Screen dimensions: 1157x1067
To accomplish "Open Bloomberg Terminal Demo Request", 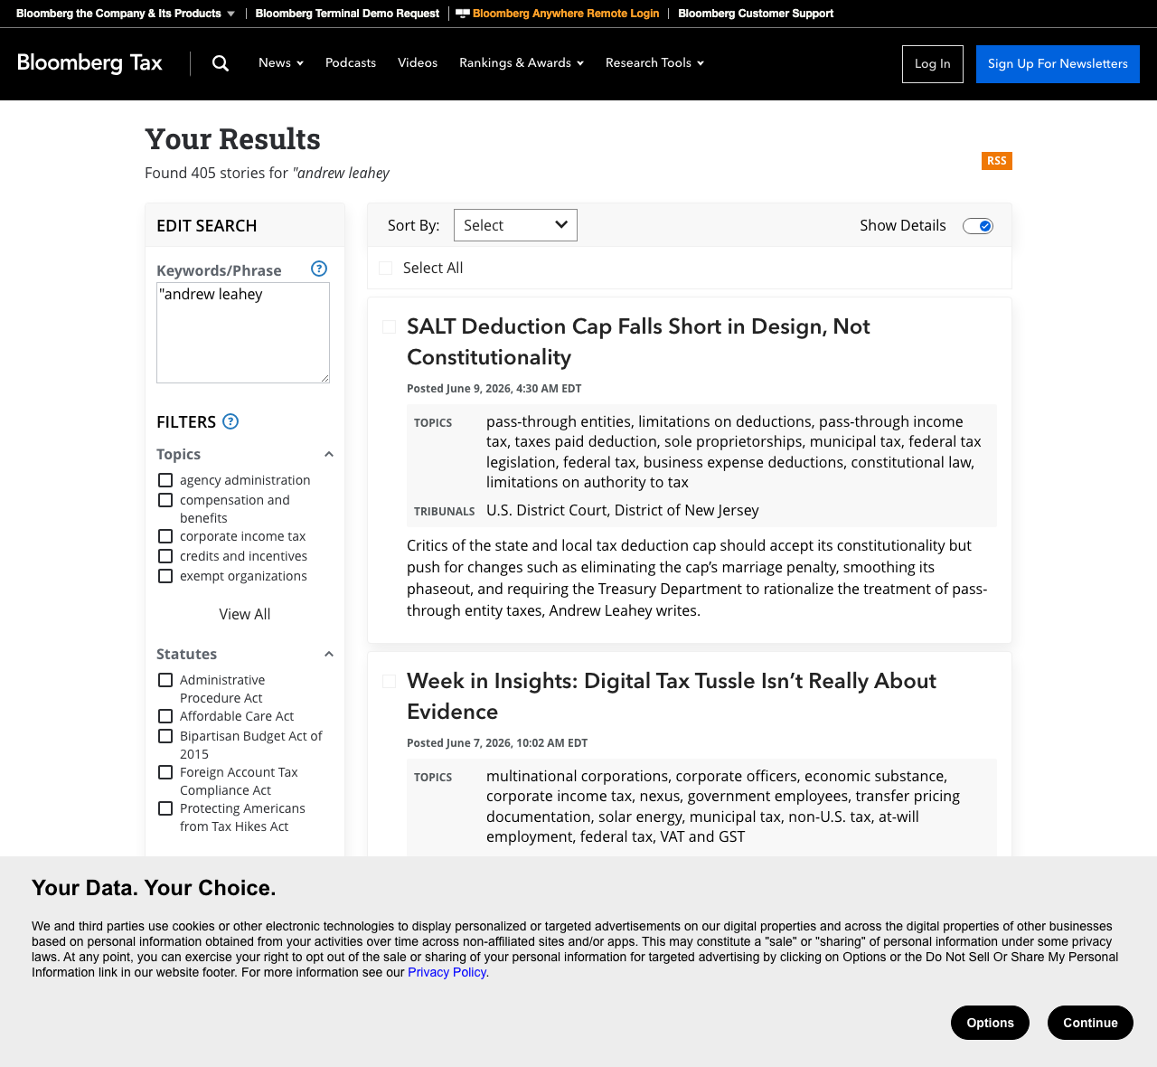I will click(347, 14).
